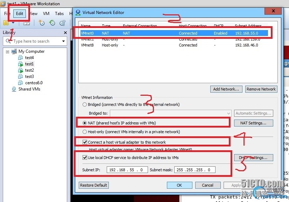Click the Subnet Address column header
289x202 pixels.
248,26
